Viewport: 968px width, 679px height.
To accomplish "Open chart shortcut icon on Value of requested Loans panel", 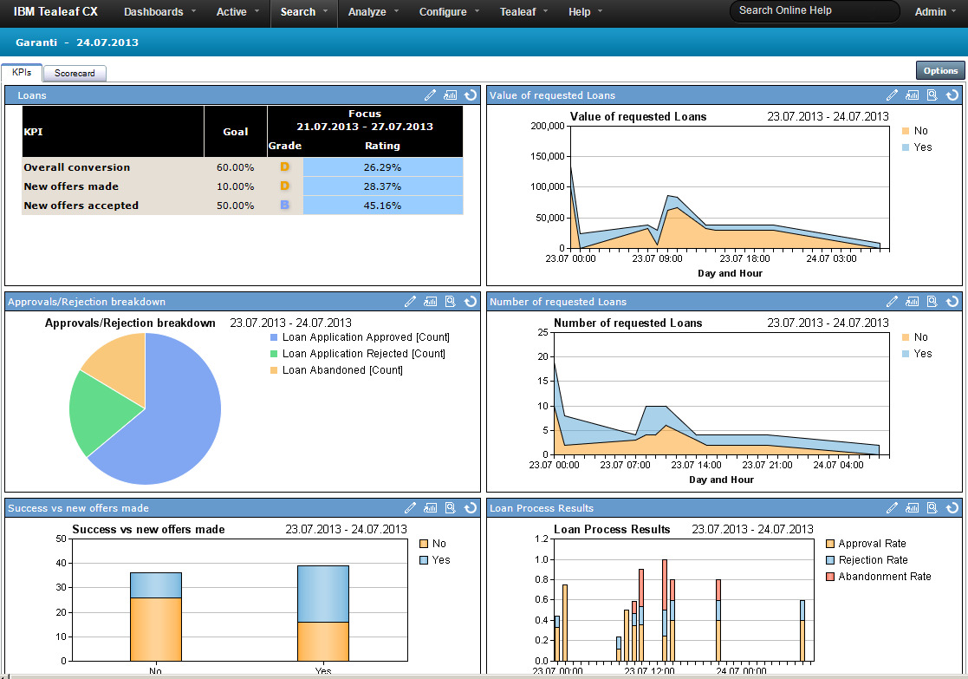I will [x=912, y=95].
